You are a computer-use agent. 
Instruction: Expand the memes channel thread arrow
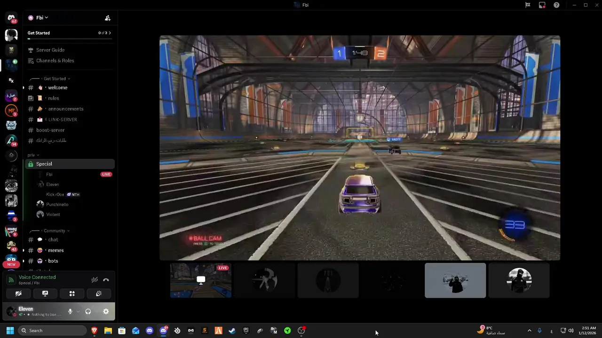click(x=24, y=250)
